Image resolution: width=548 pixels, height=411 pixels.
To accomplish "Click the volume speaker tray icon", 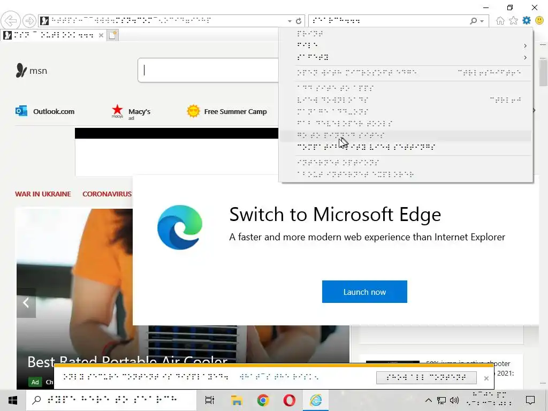I will (x=454, y=400).
